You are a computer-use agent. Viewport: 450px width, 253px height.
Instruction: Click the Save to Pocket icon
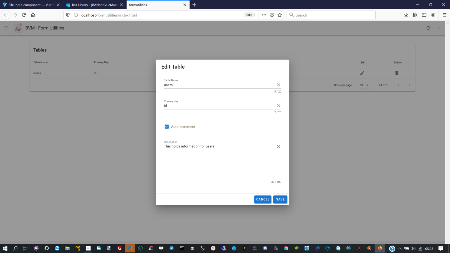pyautogui.click(x=272, y=15)
